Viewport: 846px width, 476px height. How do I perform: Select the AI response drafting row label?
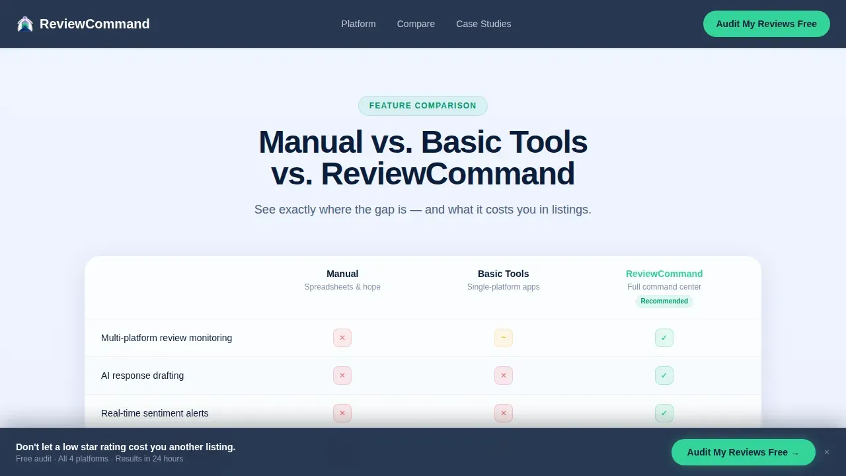click(x=143, y=376)
